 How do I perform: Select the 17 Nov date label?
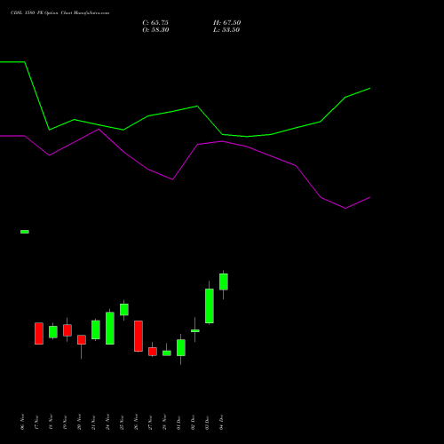tap(36, 422)
